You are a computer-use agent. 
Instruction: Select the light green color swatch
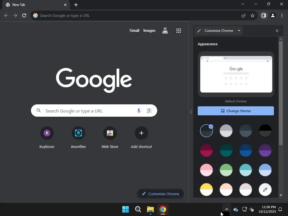(x=226, y=170)
